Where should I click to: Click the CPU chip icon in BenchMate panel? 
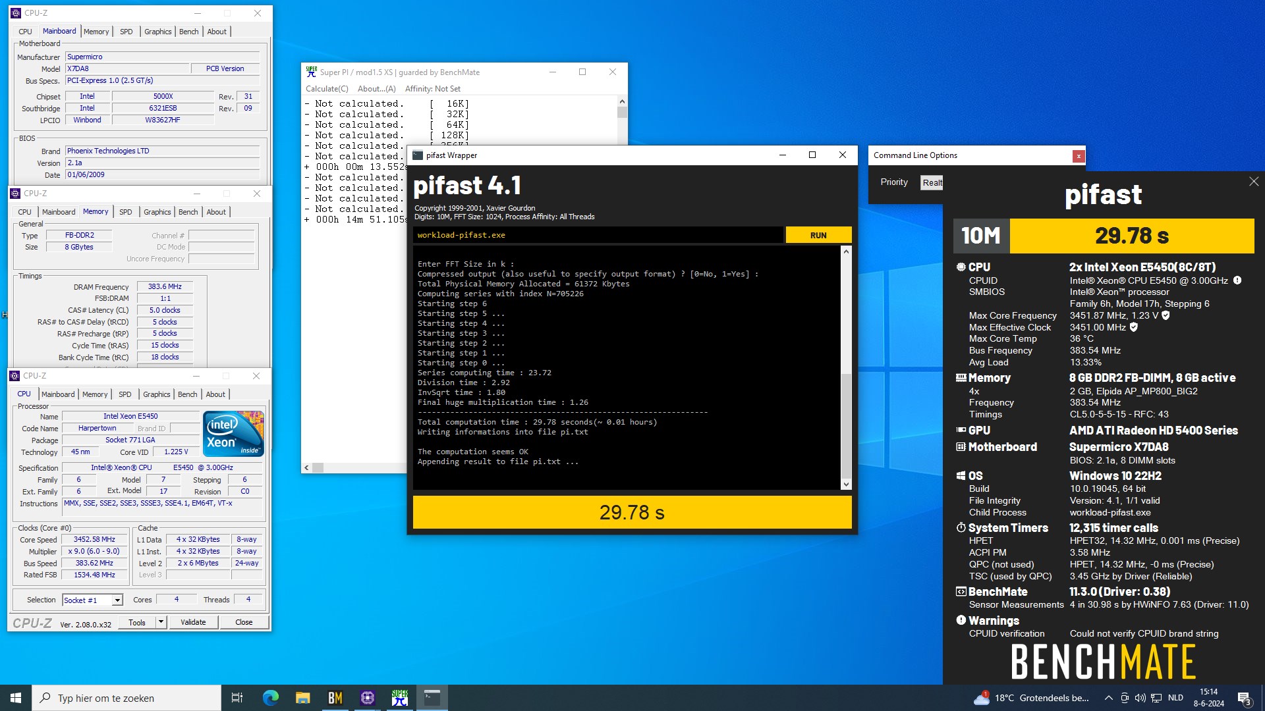[961, 267]
